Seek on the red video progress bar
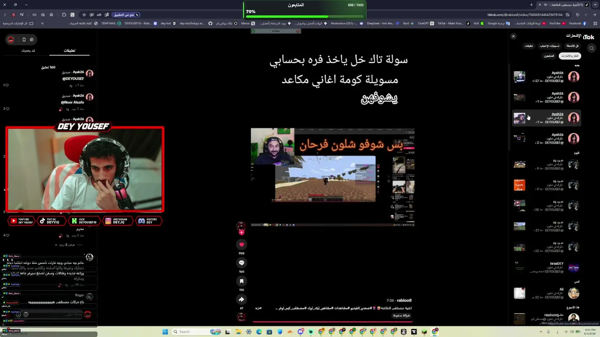The height and width of the screenshot is (337, 600). coord(332,322)
